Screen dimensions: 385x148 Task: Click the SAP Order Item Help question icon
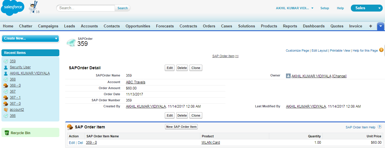[x=379, y=127]
